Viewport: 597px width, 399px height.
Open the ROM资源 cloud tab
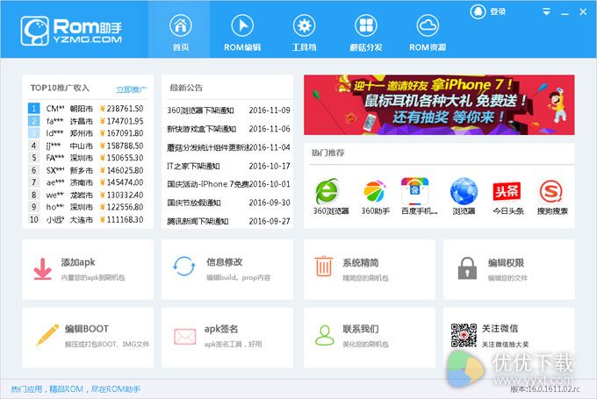(x=428, y=32)
